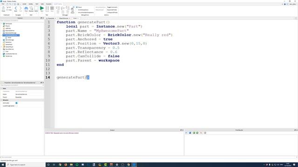Click the Paste icon in Clipboard group
The height and width of the screenshot is (167, 298).
pyautogui.click(x=3, y=9)
